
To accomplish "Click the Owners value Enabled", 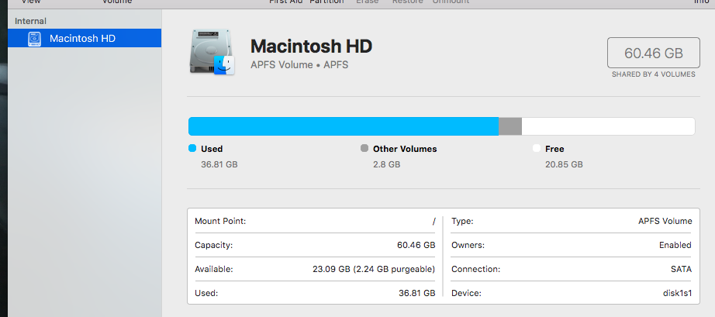I will pos(675,245).
